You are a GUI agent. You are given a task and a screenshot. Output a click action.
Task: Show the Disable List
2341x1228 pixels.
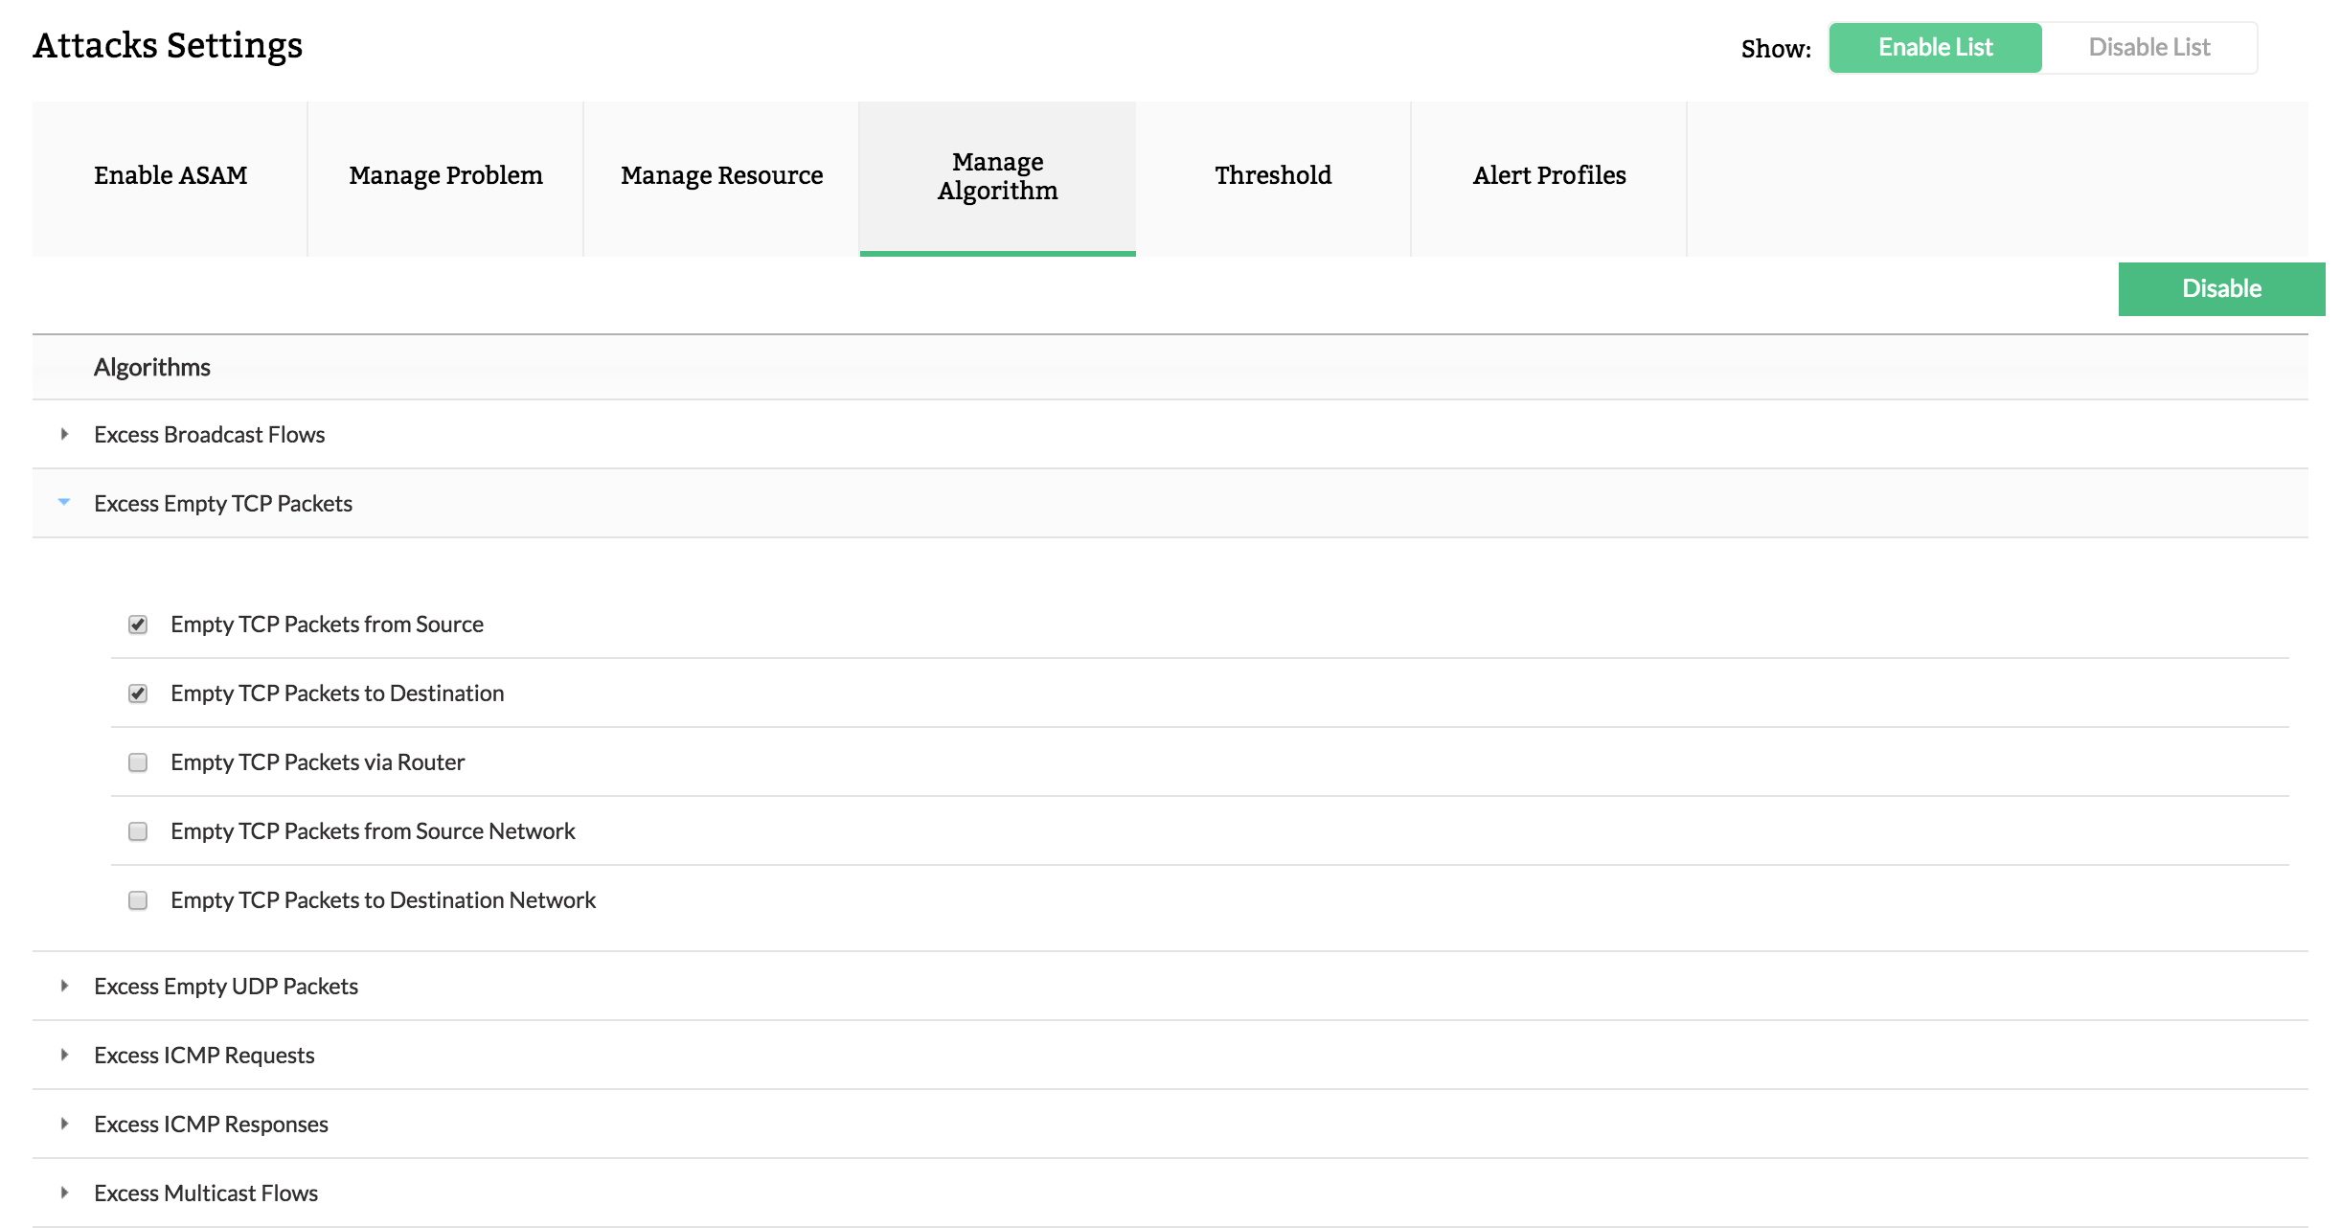(x=2148, y=48)
